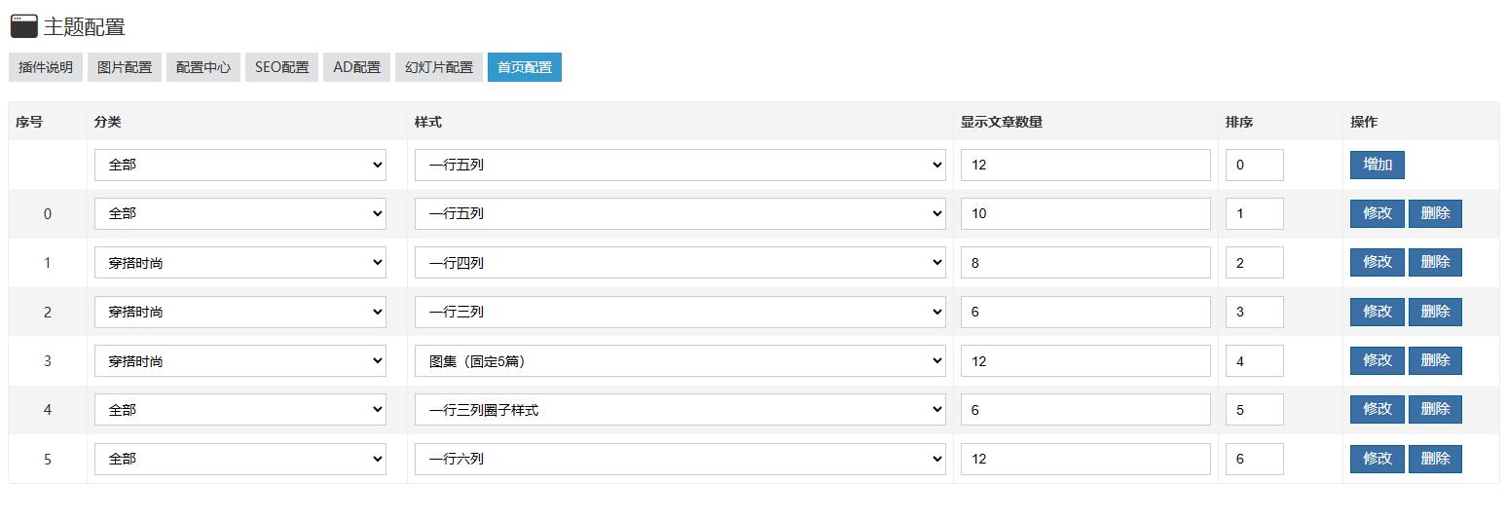Open the category dropdown for row 2
Image resolution: width=1507 pixels, height=520 pixels.
pyautogui.click(x=239, y=312)
